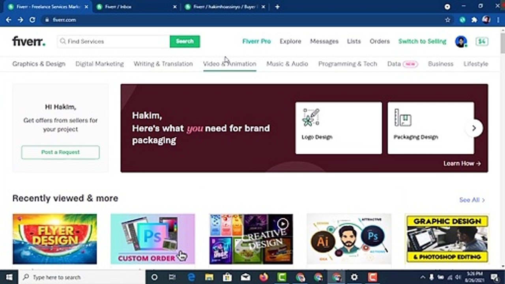The width and height of the screenshot is (505, 284).
Task: Open the Explore link
Action: [x=290, y=41]
